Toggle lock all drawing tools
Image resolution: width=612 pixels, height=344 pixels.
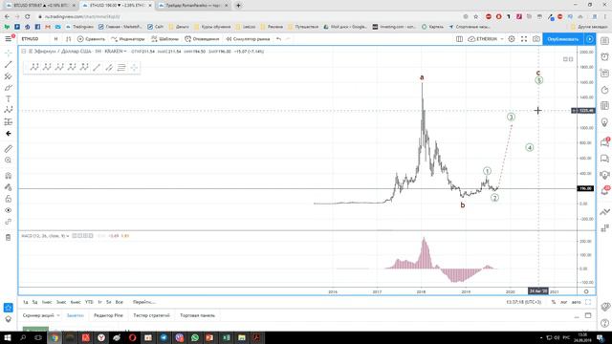[9, 199]
